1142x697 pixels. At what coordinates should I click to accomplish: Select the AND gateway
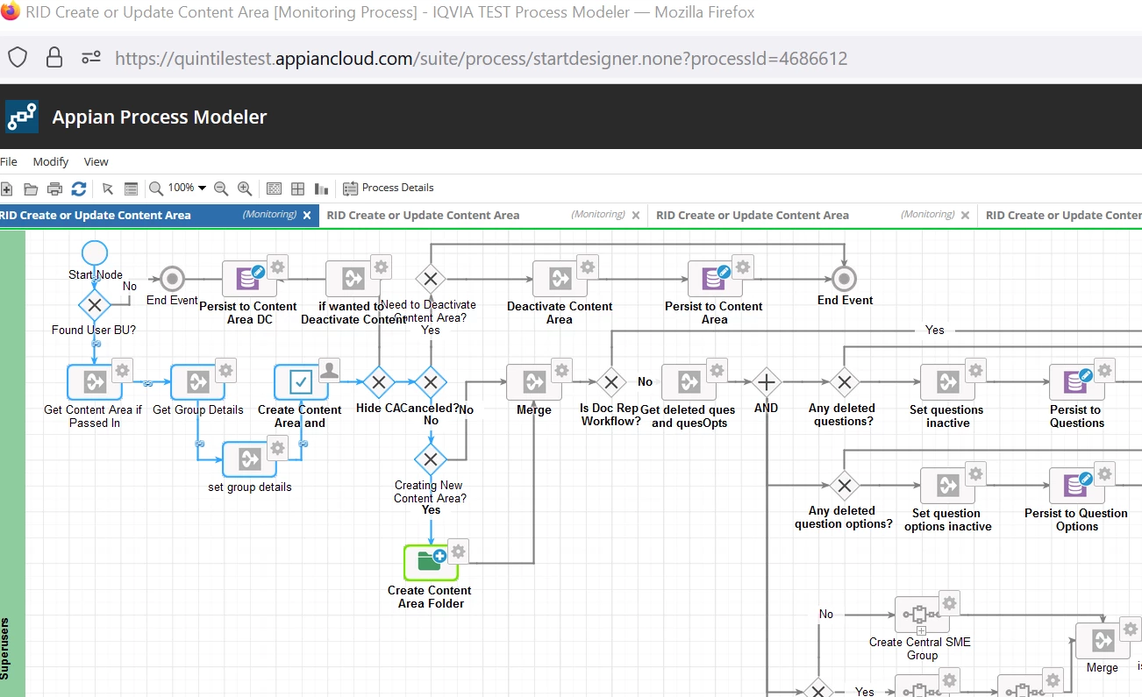(767, 382)
